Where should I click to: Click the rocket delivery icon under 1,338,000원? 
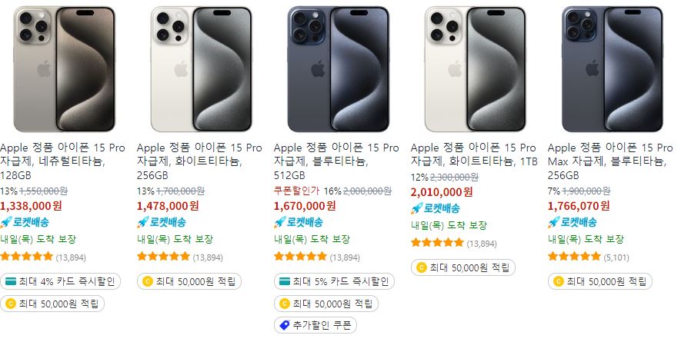pos(5,223)
